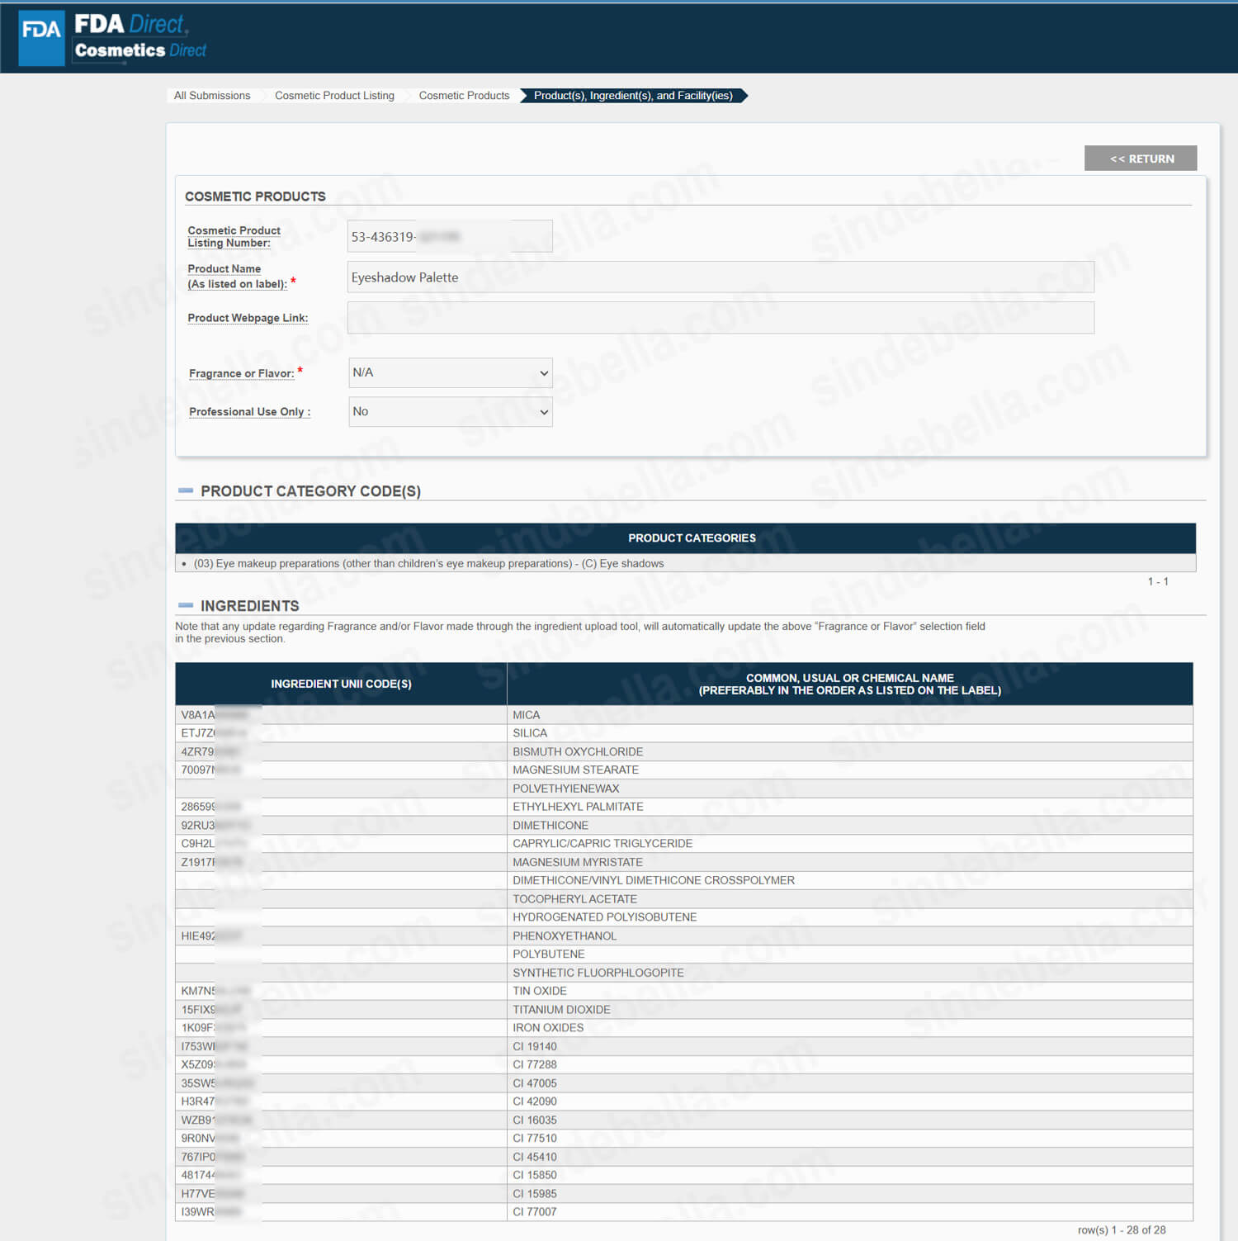1238x1241 pixels.
Task: Click the Product Webpage Link label
Action: (248, 318)
